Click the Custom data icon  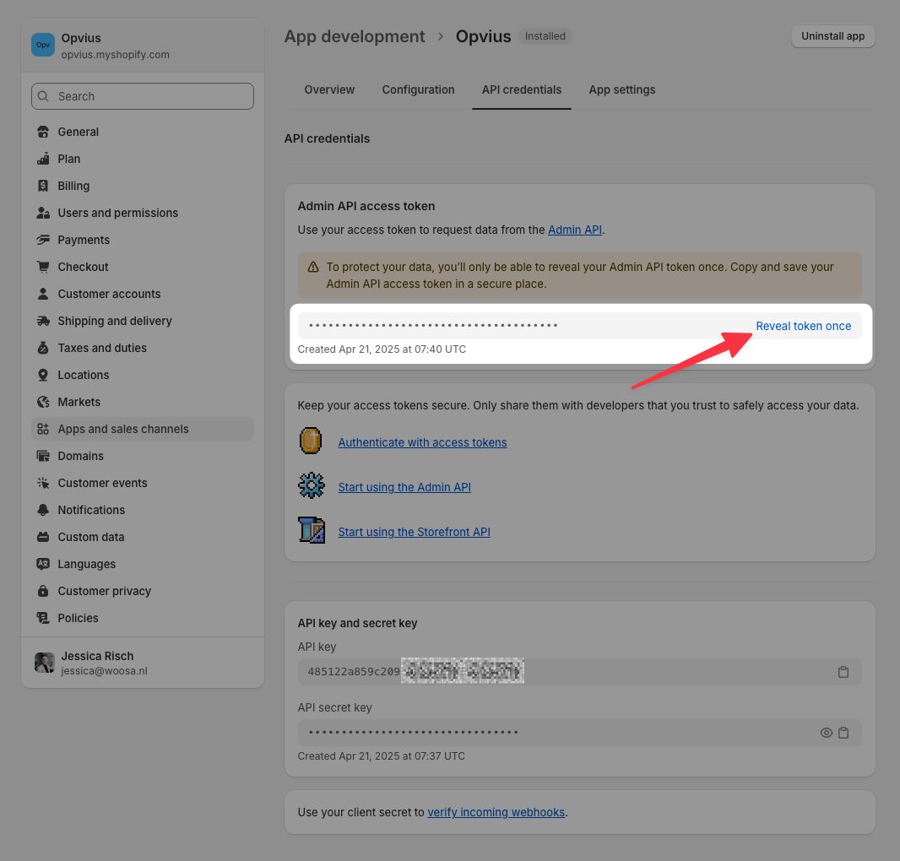click(x=43, y=537)
